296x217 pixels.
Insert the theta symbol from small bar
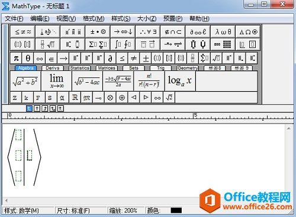(28, 58)
